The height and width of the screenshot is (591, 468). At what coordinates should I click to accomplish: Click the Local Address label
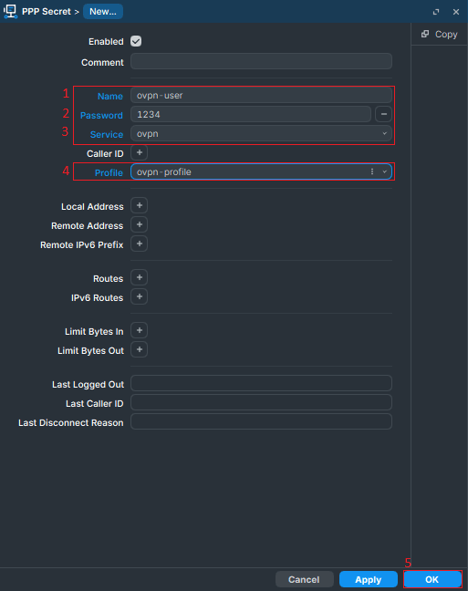[x=92, y=206]
